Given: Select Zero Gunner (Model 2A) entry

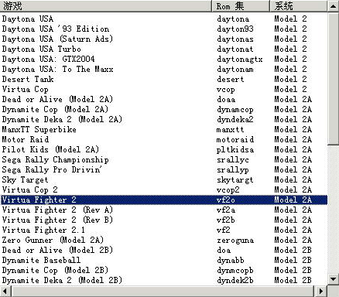Looking at the screenshot, I should pos(163,240).
